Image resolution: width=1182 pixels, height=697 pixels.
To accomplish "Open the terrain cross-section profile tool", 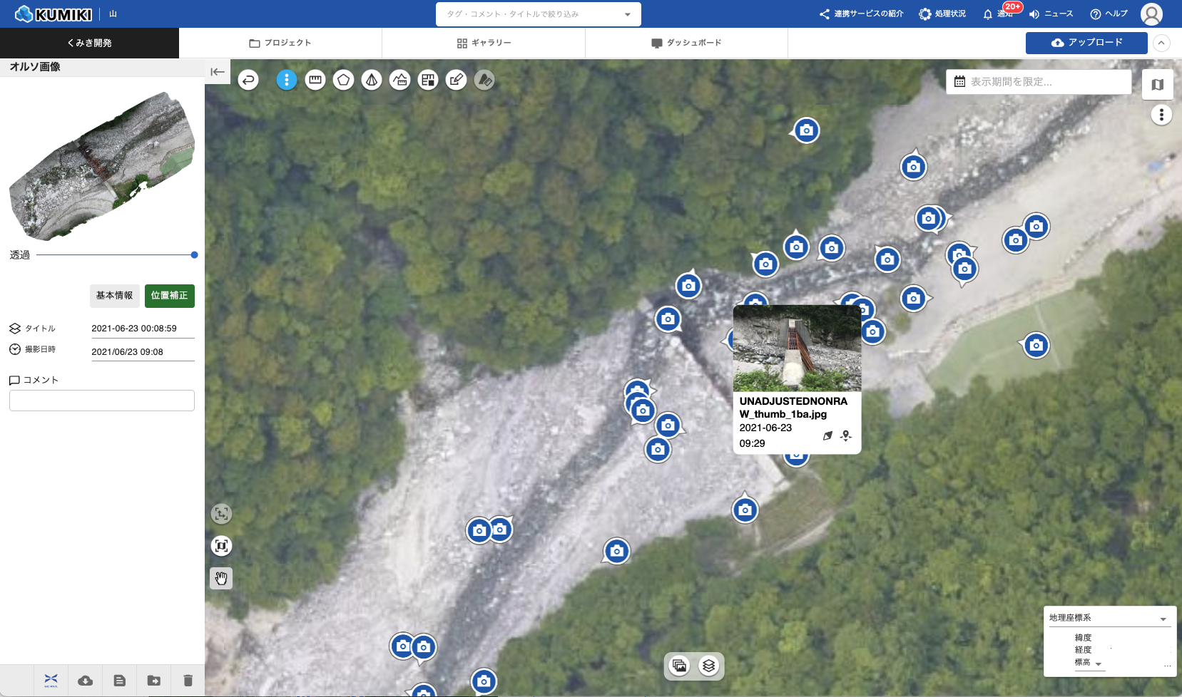I will click(400, 80).
